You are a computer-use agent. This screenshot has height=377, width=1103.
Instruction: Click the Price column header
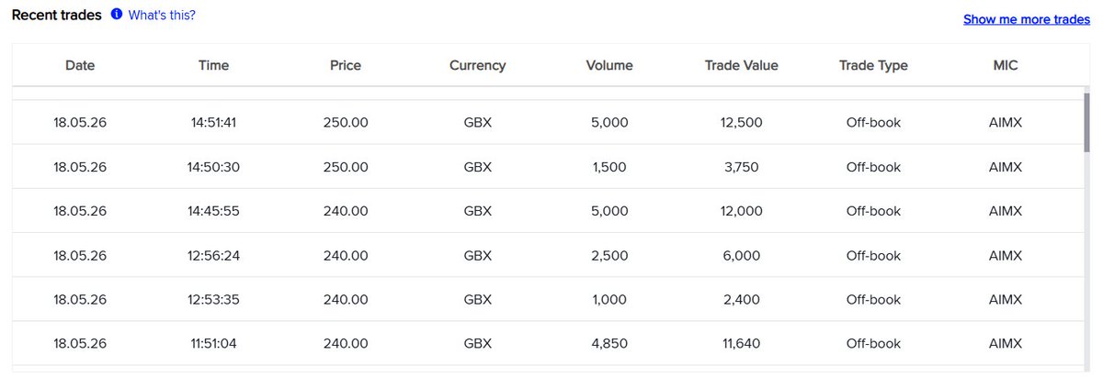346,65
